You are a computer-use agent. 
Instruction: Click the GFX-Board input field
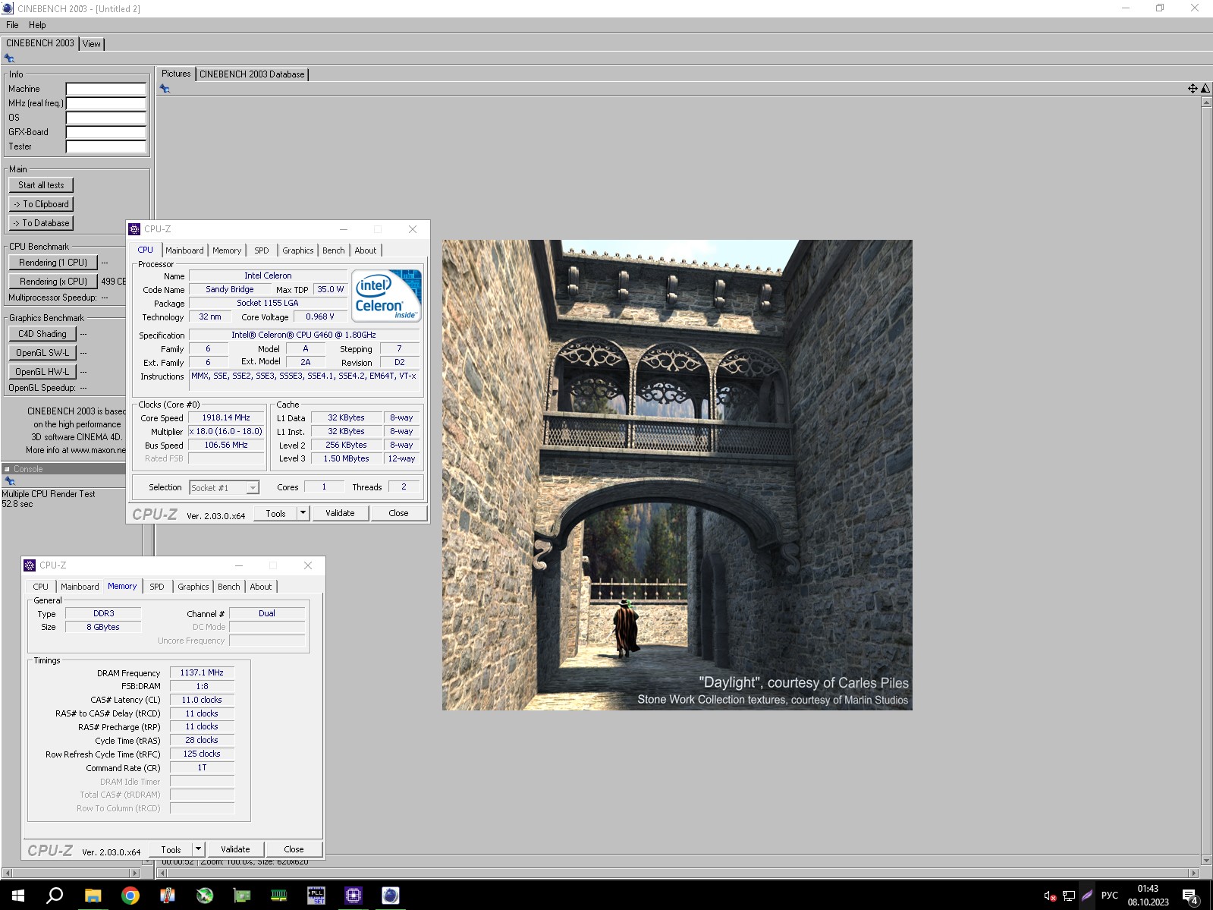(105, 132)
